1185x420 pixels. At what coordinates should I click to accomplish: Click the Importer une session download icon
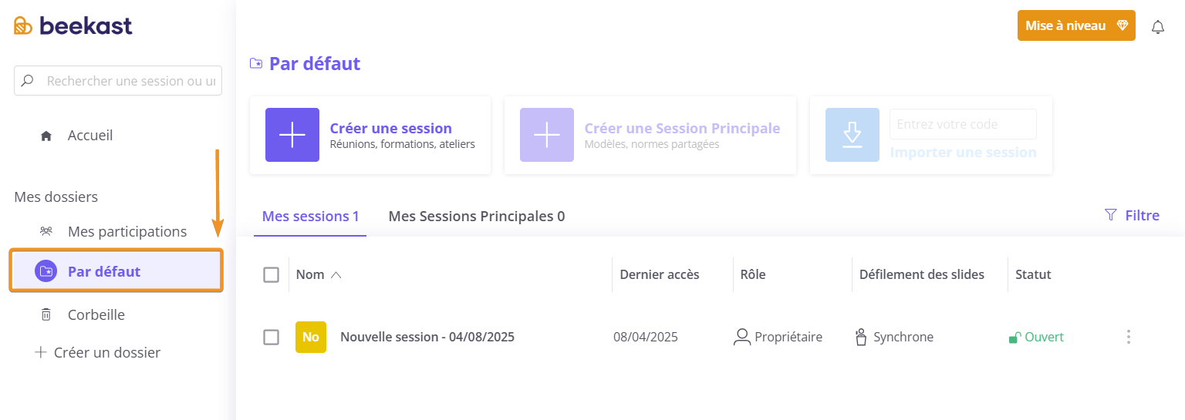coord(852,135)
